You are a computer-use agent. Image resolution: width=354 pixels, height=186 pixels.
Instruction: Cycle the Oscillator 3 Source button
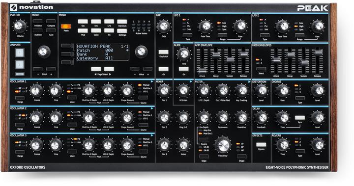click(144, 152)
